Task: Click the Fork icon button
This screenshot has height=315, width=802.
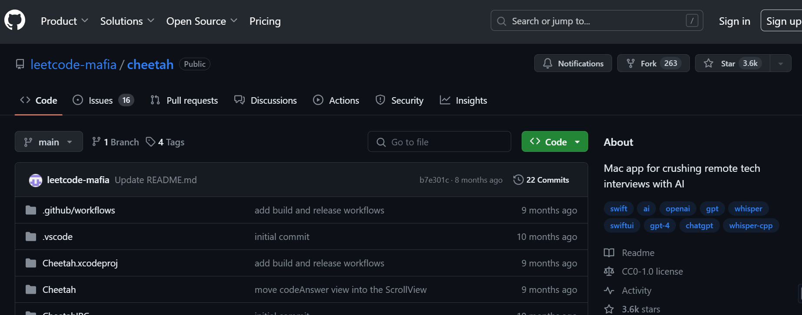Action: (631, 63)
